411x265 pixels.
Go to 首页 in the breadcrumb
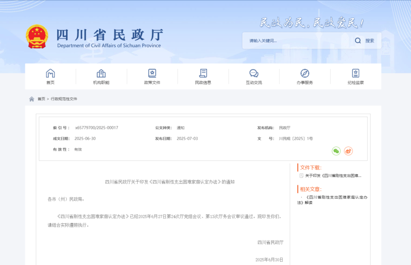(41, 99)
